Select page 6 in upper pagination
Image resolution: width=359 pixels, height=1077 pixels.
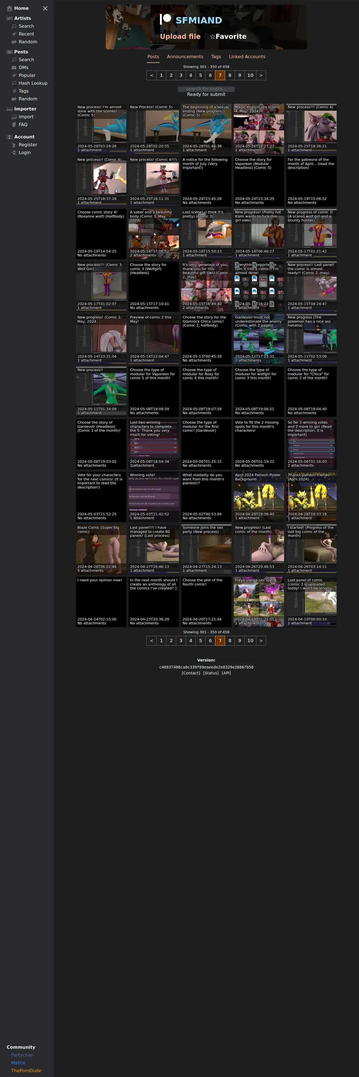pos(210,76)
